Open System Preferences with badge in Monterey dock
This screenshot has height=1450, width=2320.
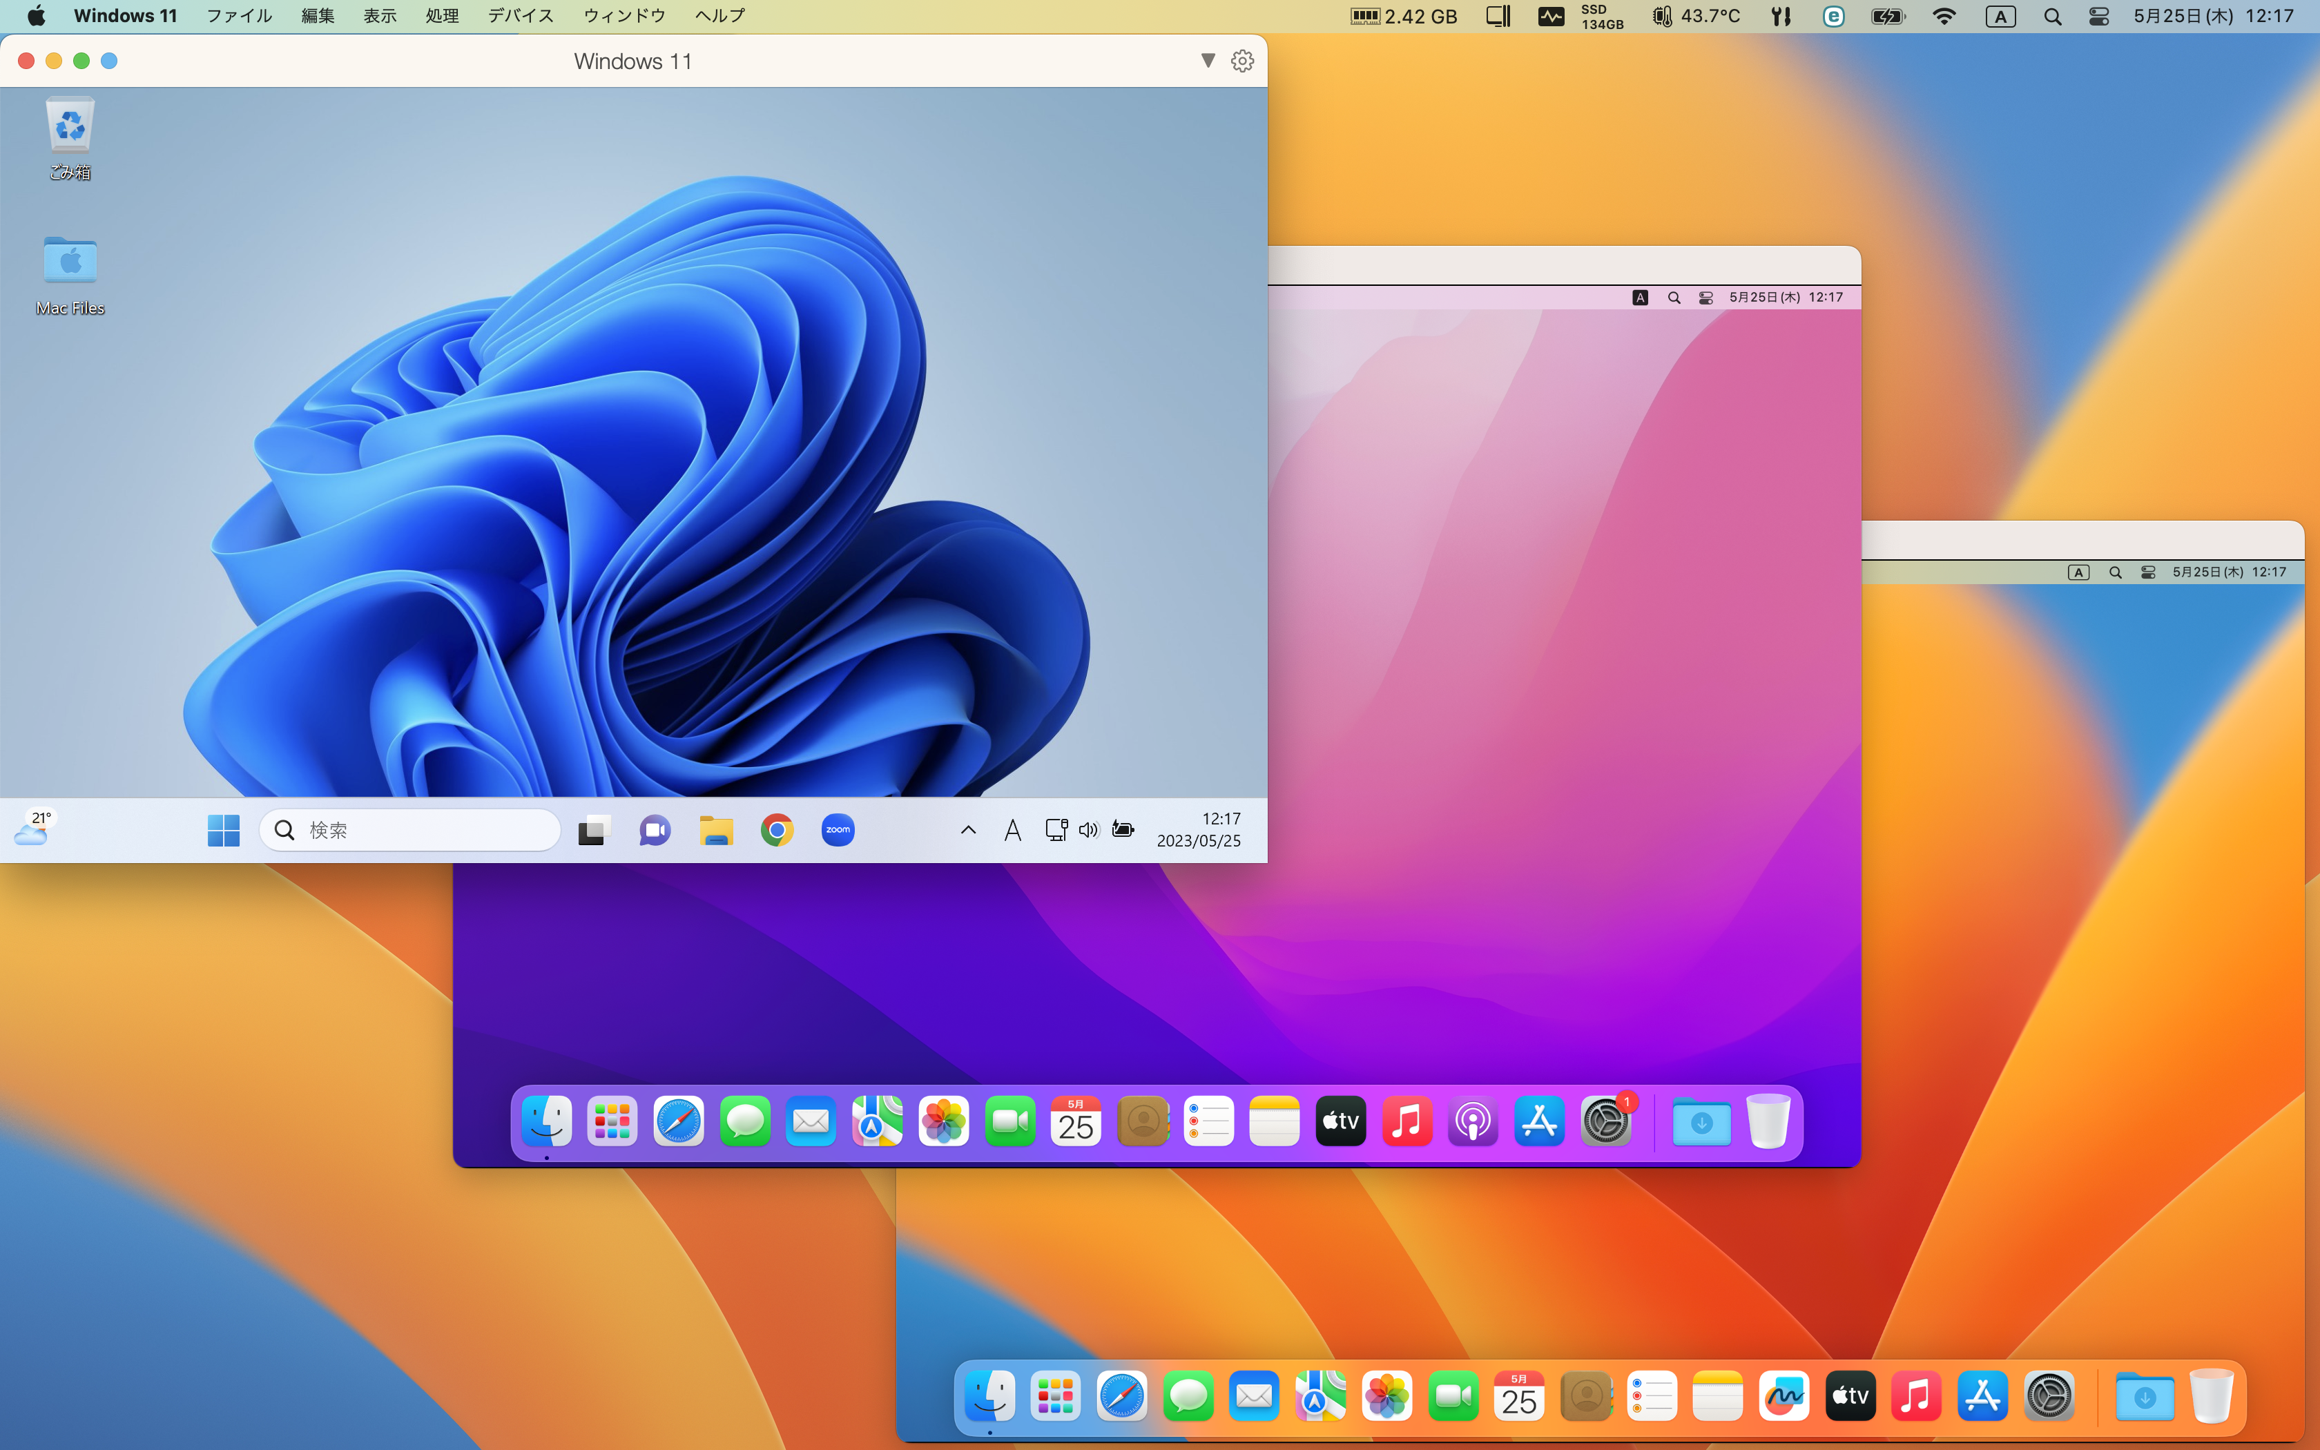1606,1121
